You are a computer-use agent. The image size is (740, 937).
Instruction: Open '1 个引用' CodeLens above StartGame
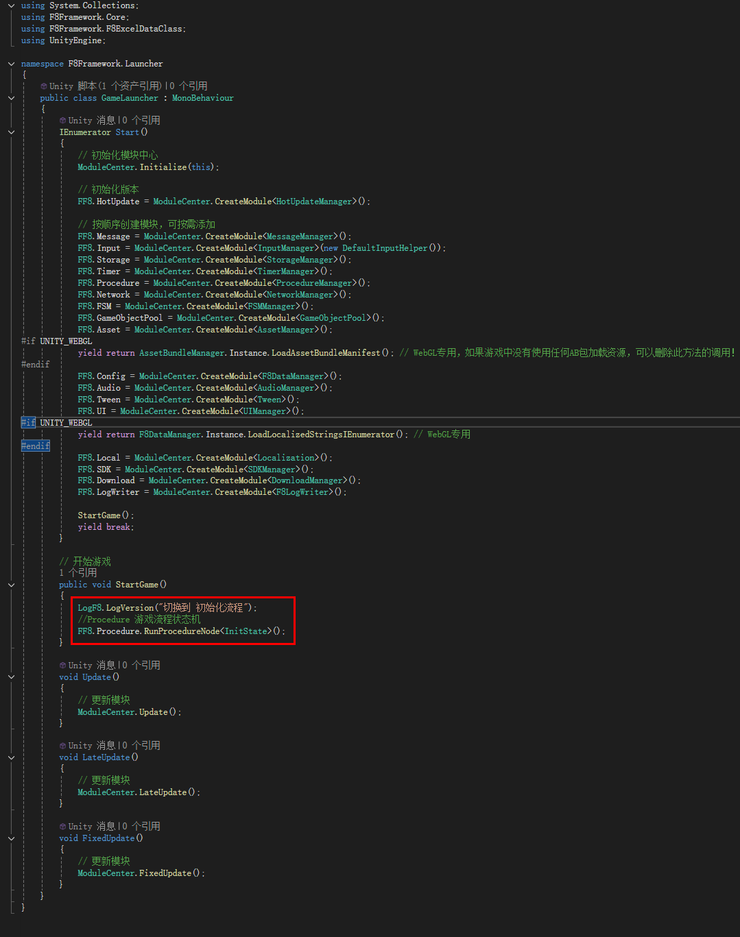[78, 573]
